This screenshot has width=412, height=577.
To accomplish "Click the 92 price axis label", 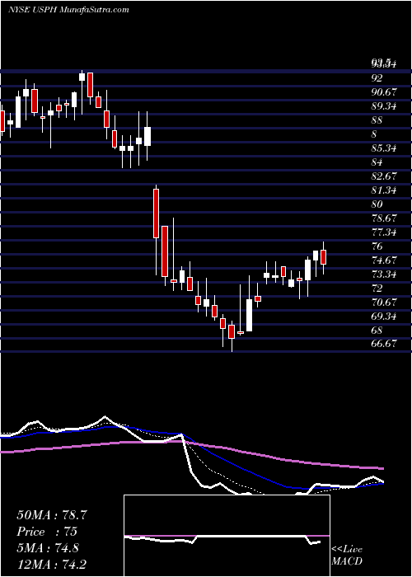I will [377, 78].
